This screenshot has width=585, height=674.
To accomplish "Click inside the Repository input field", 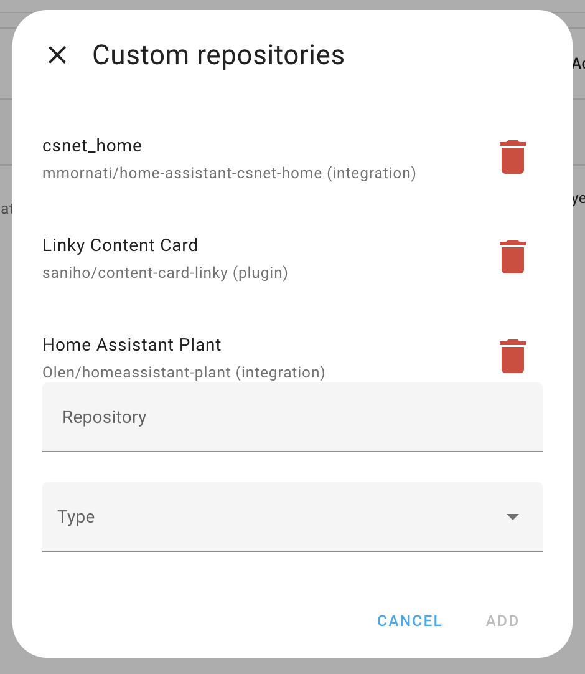I will click(249, 417).
